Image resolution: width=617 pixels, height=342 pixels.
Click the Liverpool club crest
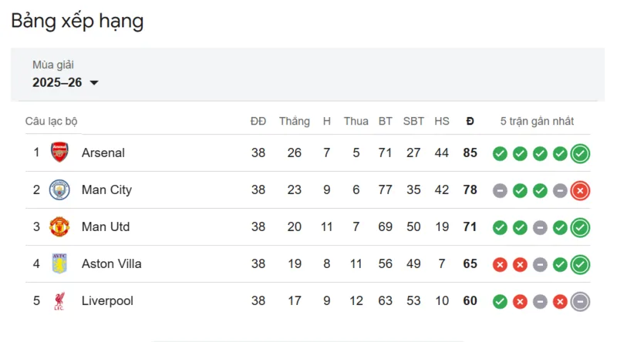pos(59,301)
